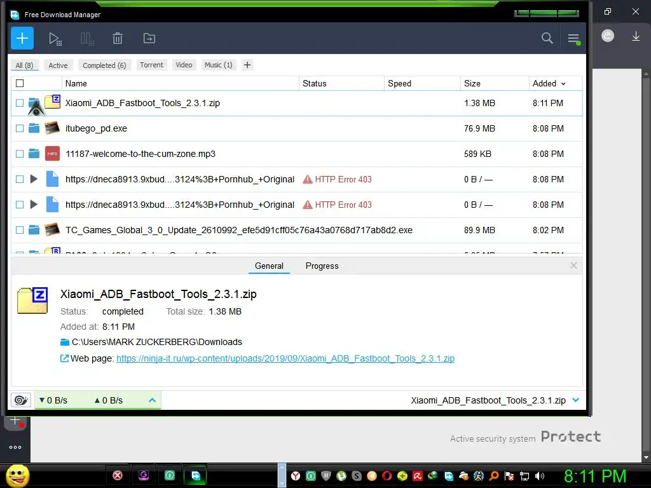
Task: Click the Pause all downloads toolbar icon
Action: (x=87, y=39)
